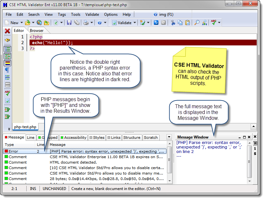Click the indent lines sidebar icon
The image size is (265, 200).
point(7,110)
